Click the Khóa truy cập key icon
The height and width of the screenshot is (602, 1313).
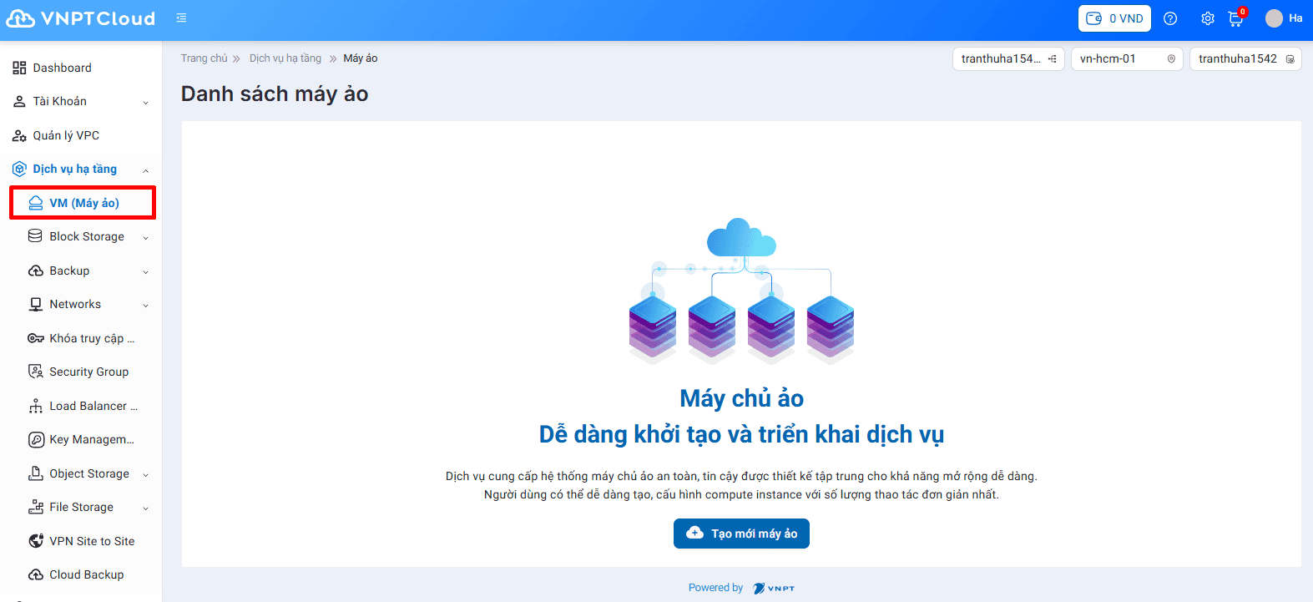coord(36,338)
